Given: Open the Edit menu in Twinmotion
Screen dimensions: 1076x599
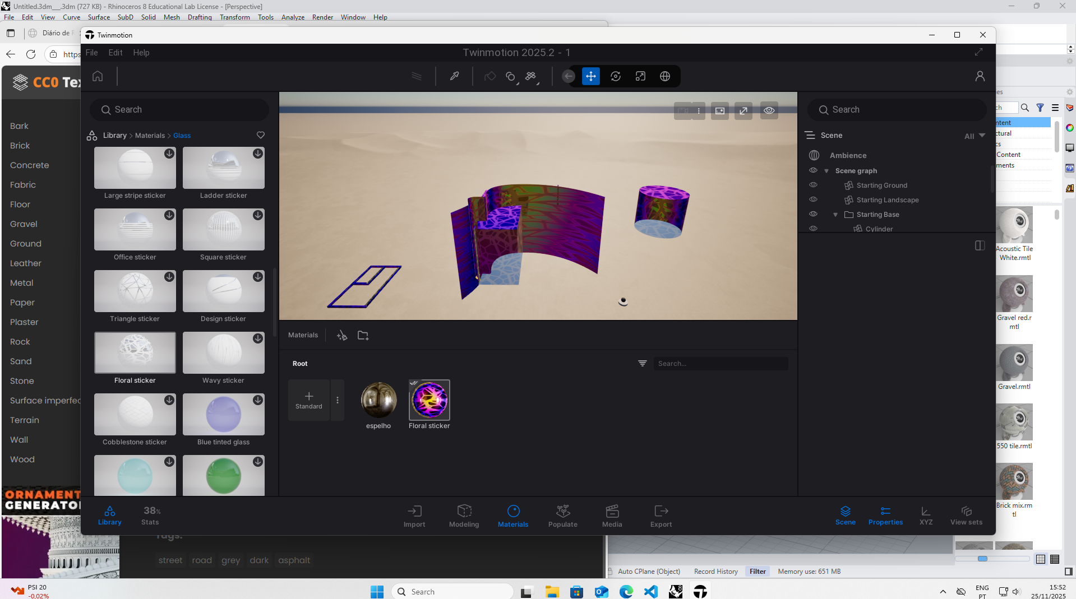Looking at the screenshot, I should (115, 53).
